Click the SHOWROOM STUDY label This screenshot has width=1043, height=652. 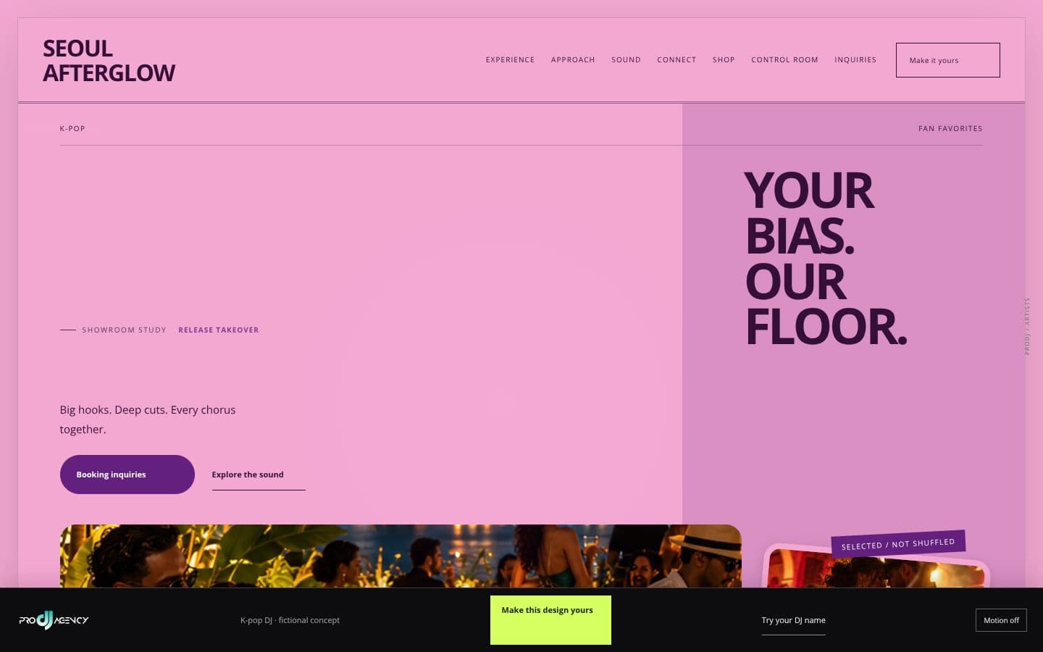124,330
